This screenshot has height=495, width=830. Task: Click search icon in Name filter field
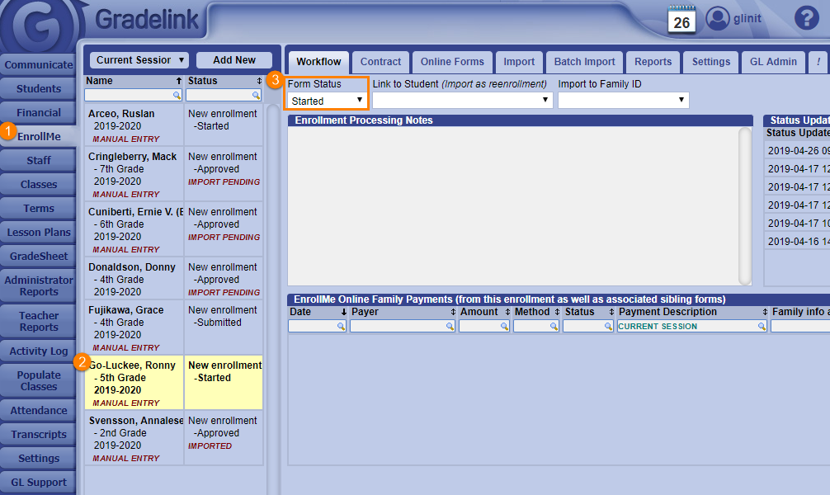pos(176,96)
